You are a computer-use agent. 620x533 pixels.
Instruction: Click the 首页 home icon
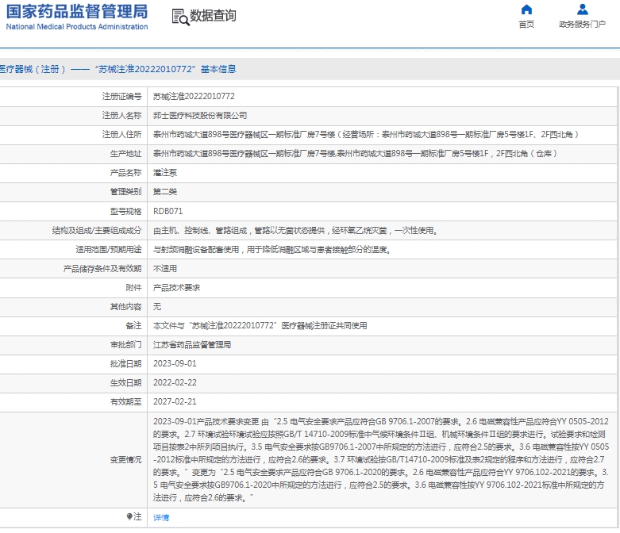(526, 9)
